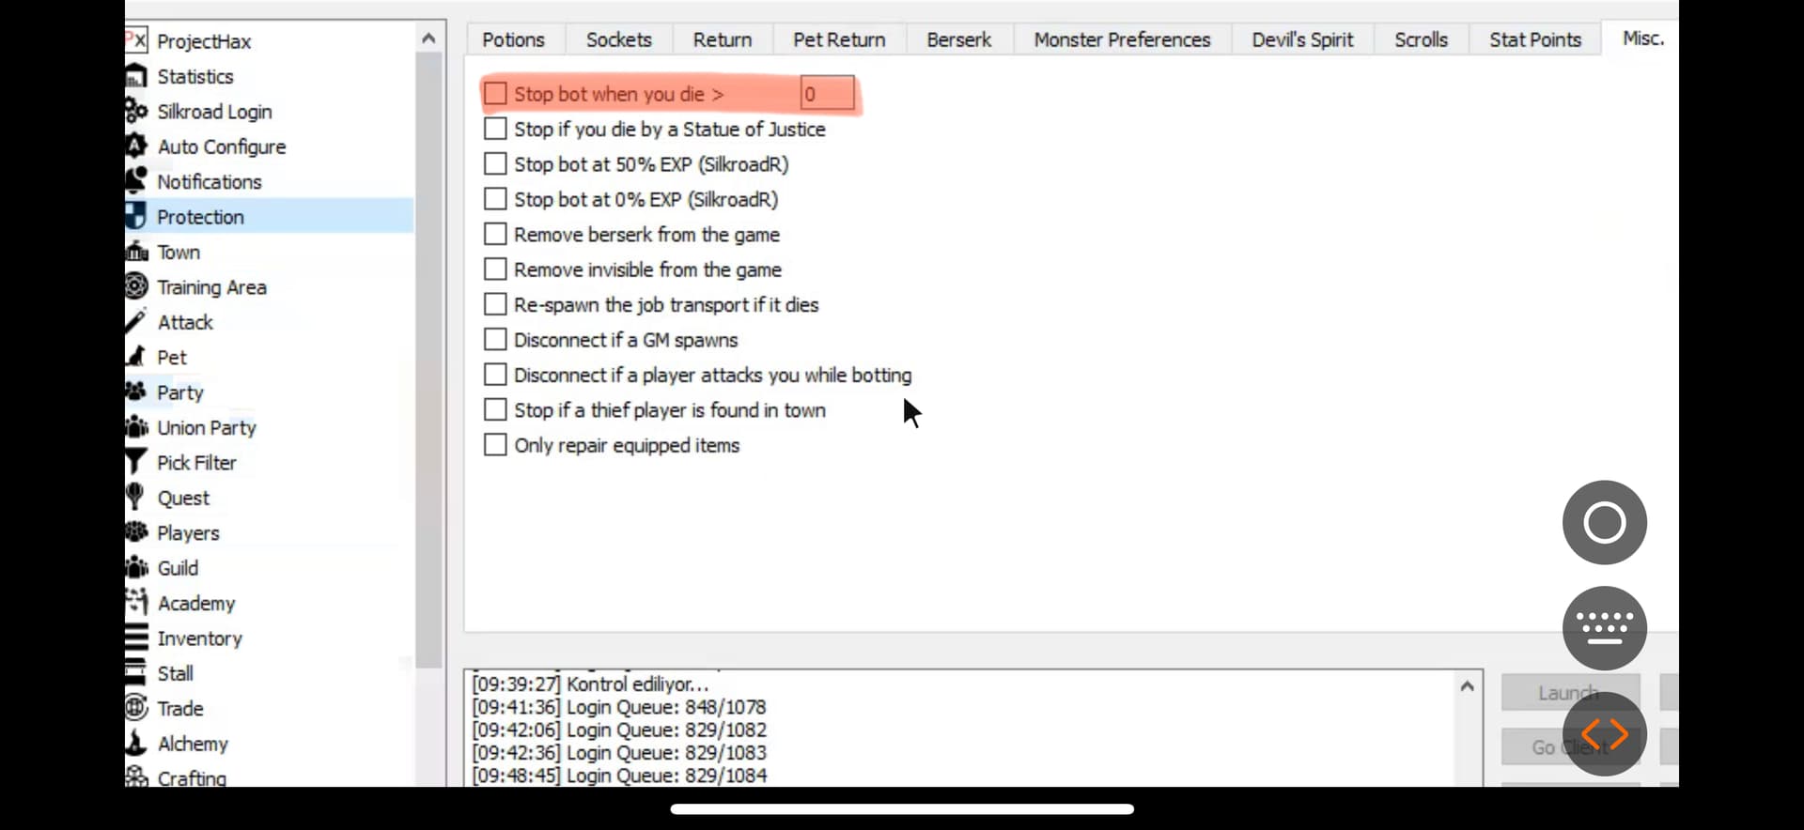The height and width of the screenshot is (830, 1804).
Task: Check Only repair equipped items
Action: (495, 445)
